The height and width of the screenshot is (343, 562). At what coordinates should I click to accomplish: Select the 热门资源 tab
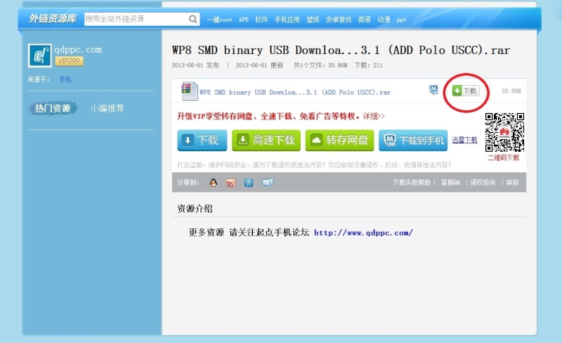pyautogui.click(x=53, y=108)
